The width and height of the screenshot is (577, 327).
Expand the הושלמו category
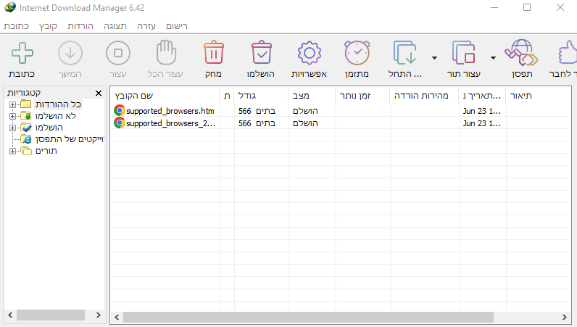[12, 128]
